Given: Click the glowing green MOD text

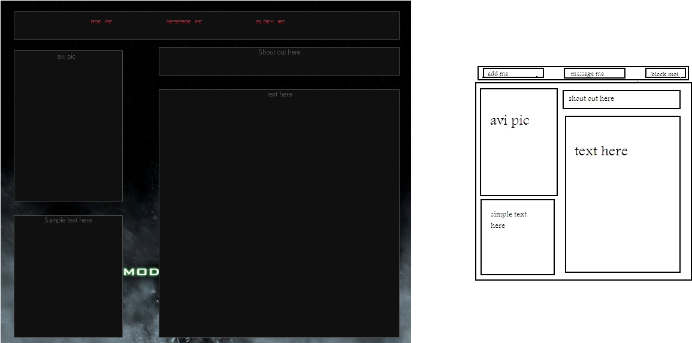Looking at the screenshot, I should point(141,272).
